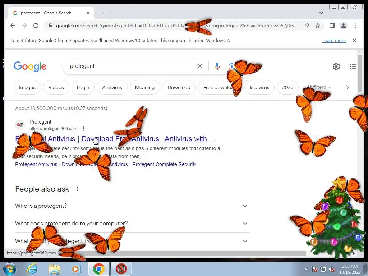Screen dimensions: 368x276
Task: Open the Protegent Complete Security sitelink
Action: (x=164, y=164)
